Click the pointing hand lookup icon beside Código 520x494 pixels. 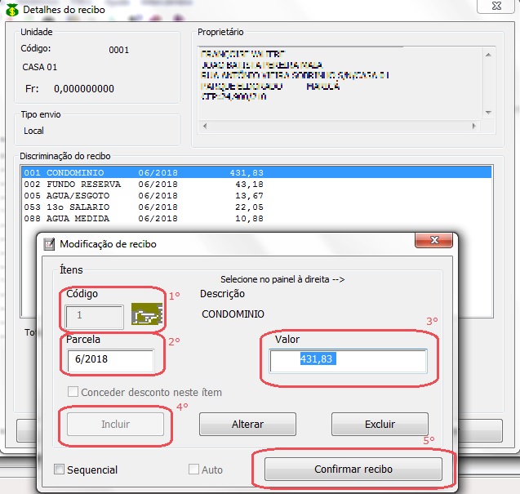pos(148,315)
